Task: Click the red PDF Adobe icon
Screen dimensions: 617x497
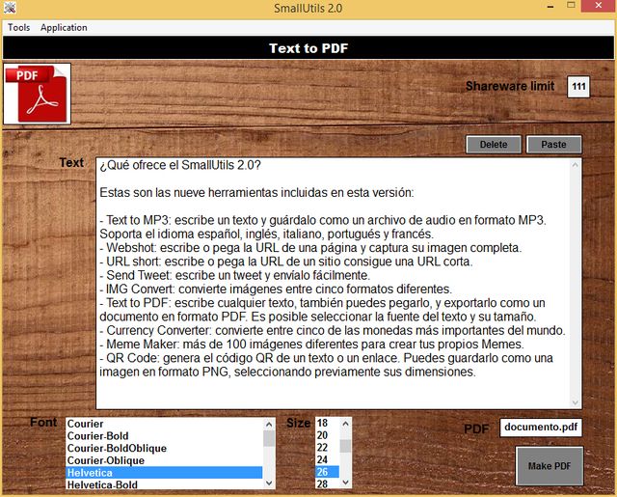Action: (37, 93)
